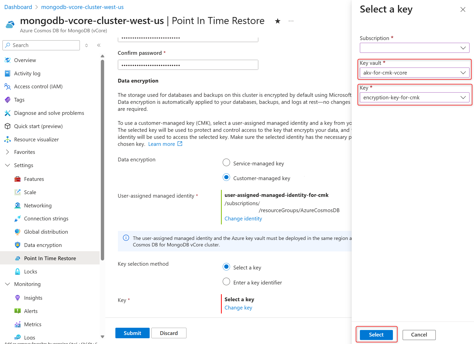Image resolution: width=474 pixels, height=344 pixels.
Task: Open the Subscription dropdown
Action: click(x=414, y=48)
